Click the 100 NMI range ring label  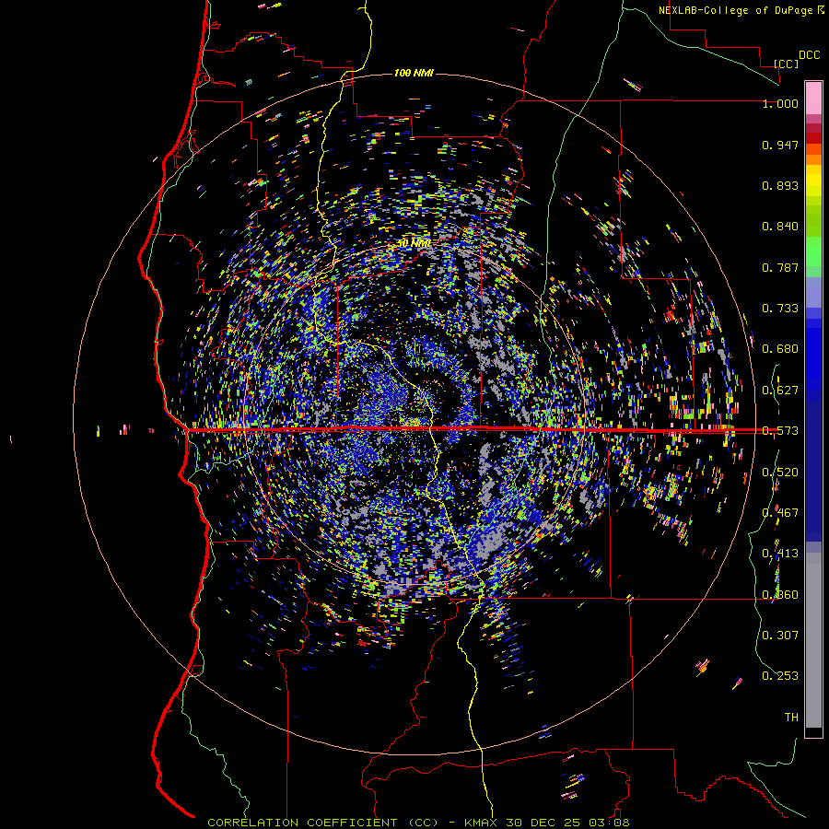[414, 73]
